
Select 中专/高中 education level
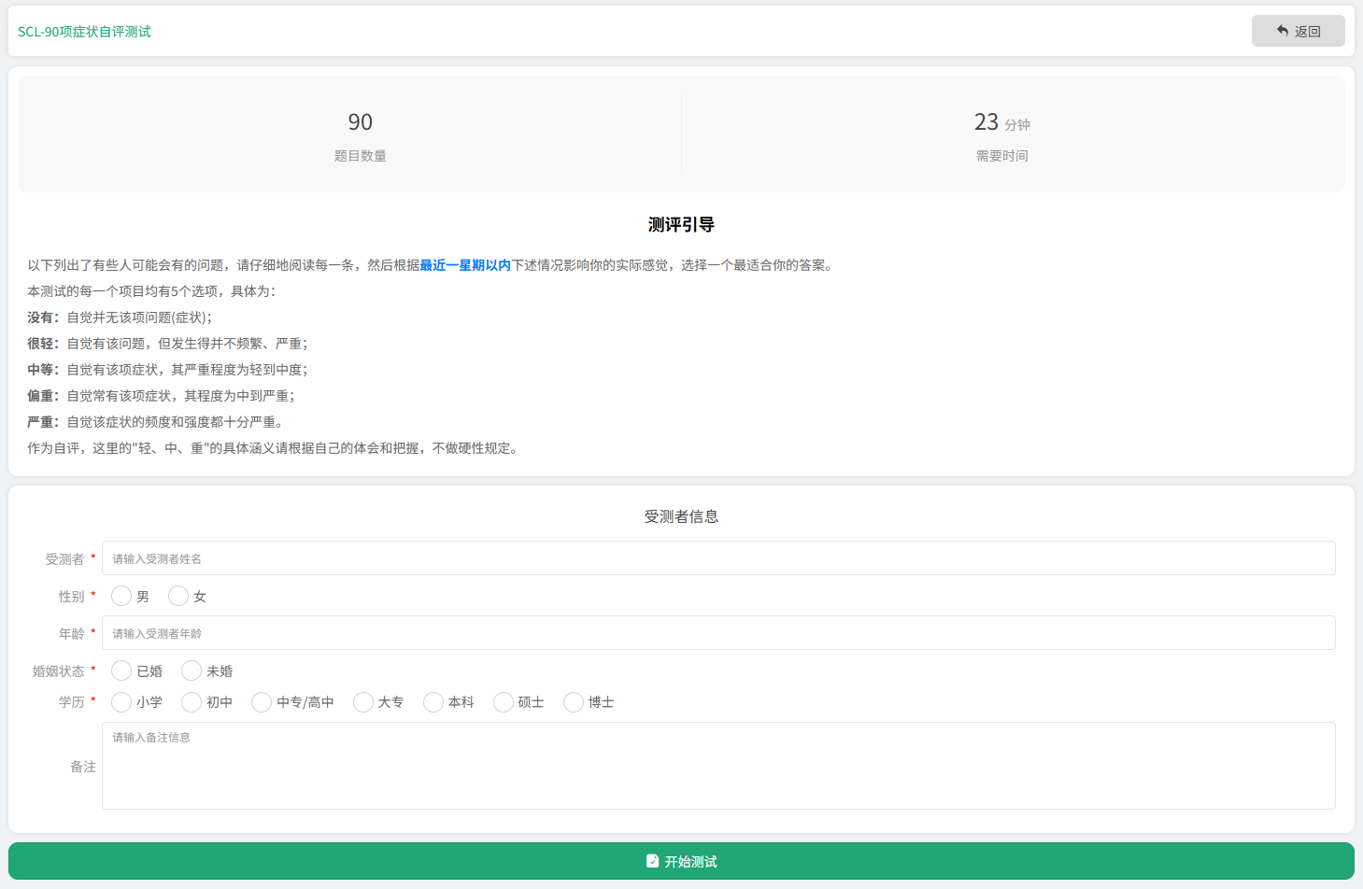(262, 701)
